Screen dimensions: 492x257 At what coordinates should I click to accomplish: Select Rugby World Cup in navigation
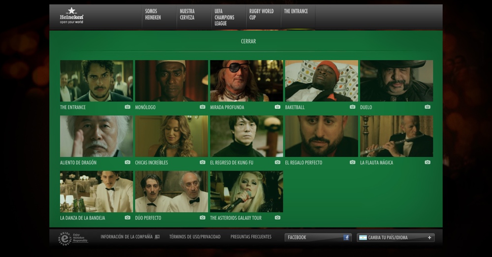click(x=261, y=14)
